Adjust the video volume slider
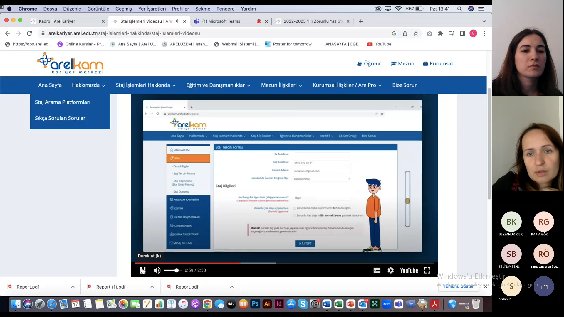Viewport: 564px width, 317px height. coord(172,270)
